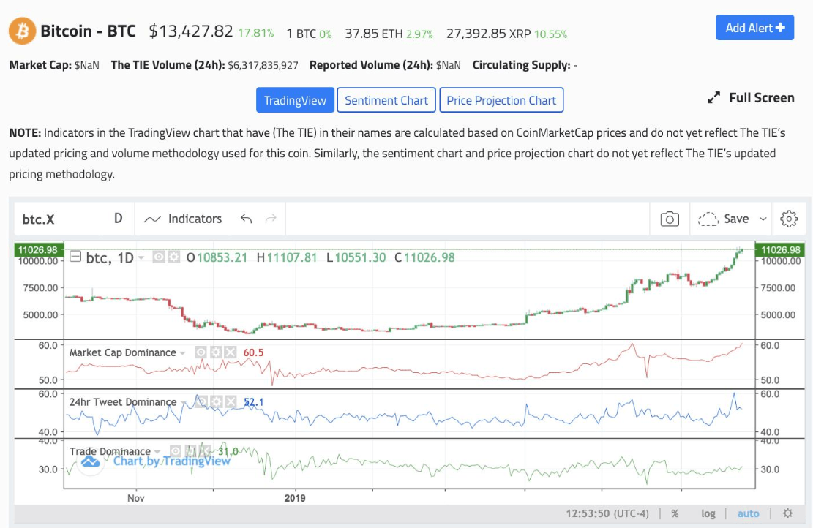The image size is (813, 528).
Task: Click the L 10551.30 low value
Action: coord(356,257)
